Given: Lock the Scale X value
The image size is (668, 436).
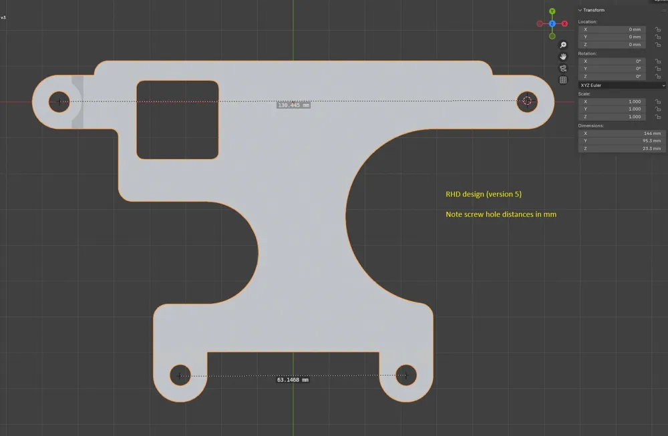Looking at the screenshot, I should tap(658, 101).
